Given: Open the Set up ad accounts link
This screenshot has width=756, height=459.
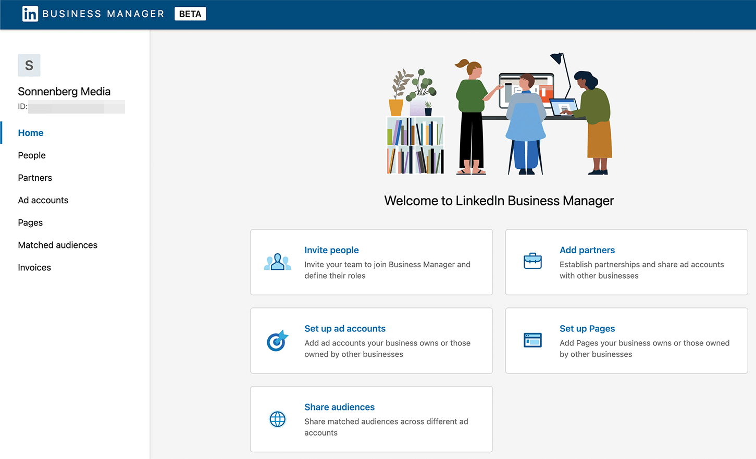Looking at the screenshot, I should 345,329.
